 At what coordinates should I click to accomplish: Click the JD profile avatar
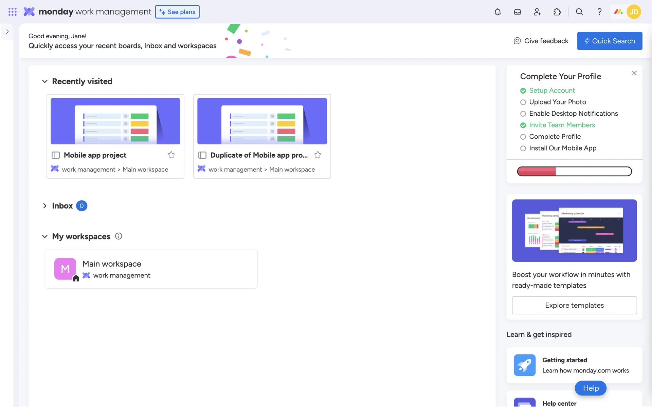(634, 12)
